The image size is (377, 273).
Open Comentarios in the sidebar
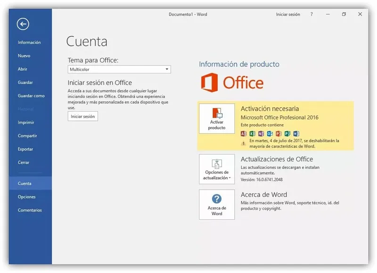[x=30, y=210]
